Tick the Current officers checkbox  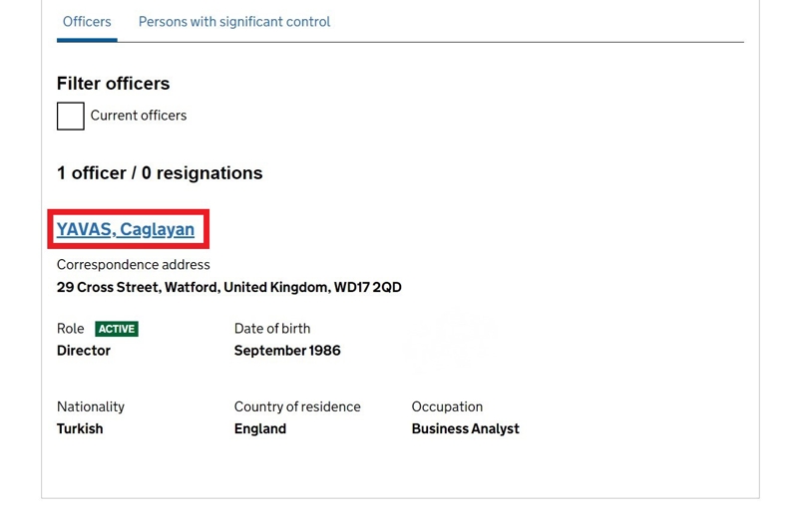(x=71, y=116)
